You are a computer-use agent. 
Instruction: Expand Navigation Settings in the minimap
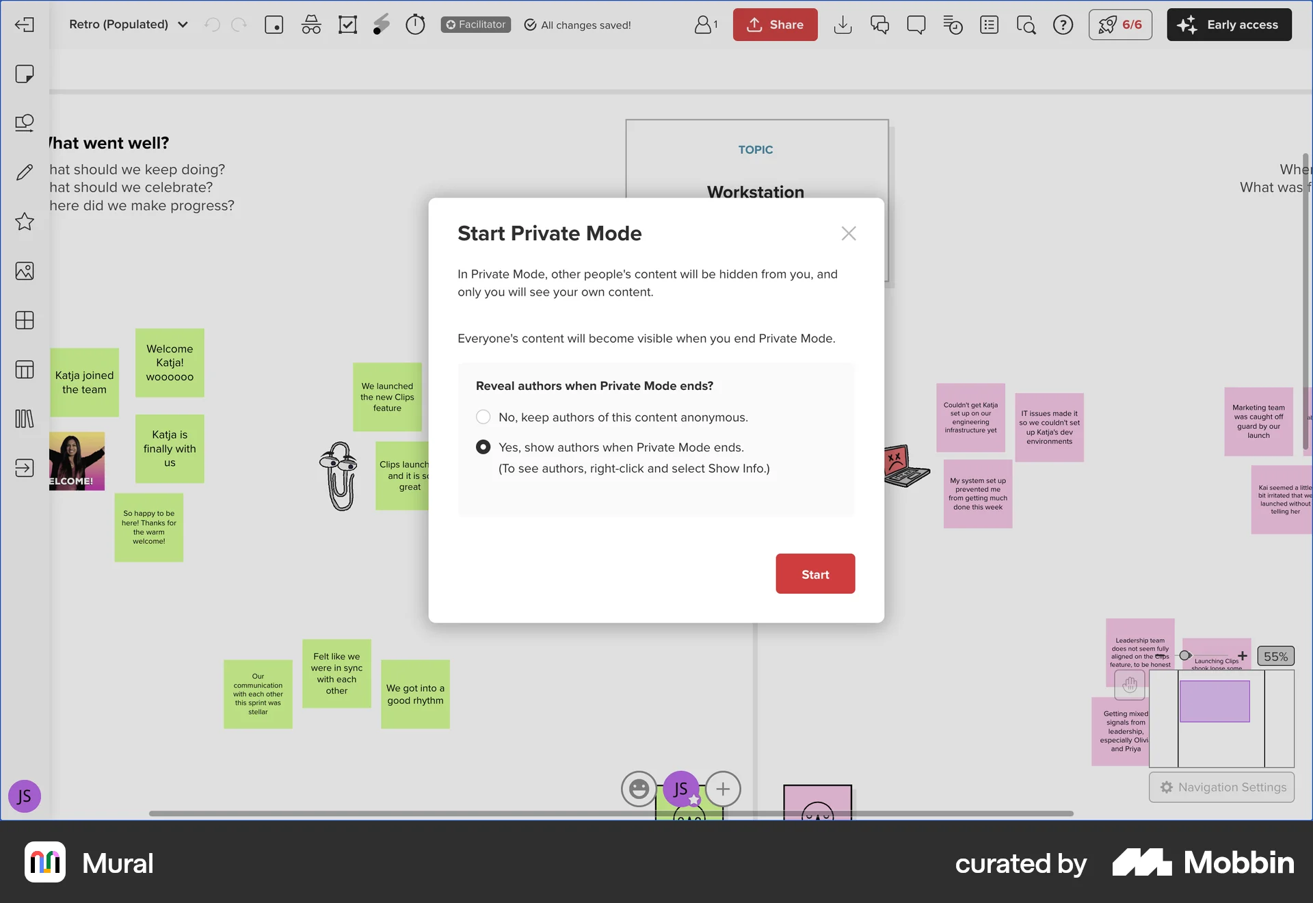1221,787
